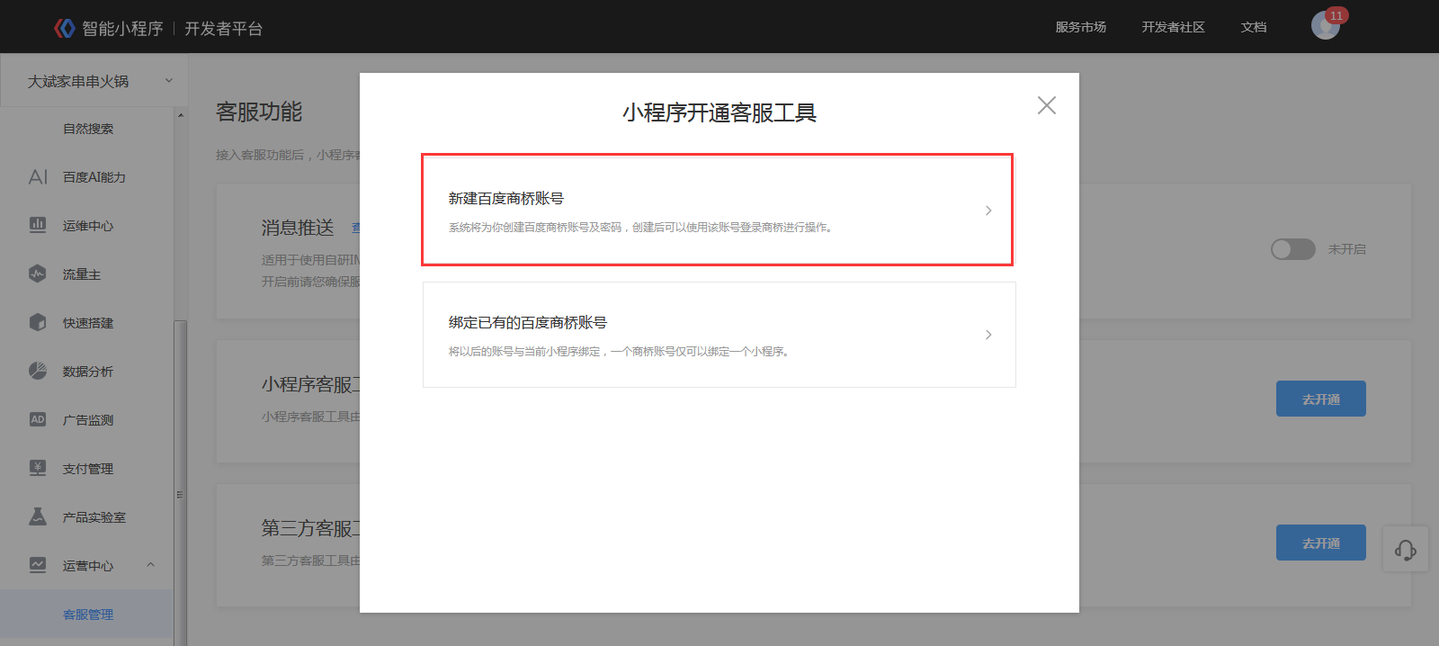This screenshot has height=646, width=1439.
Task: Open the floating headset support icon
Action: (1406, 550)
